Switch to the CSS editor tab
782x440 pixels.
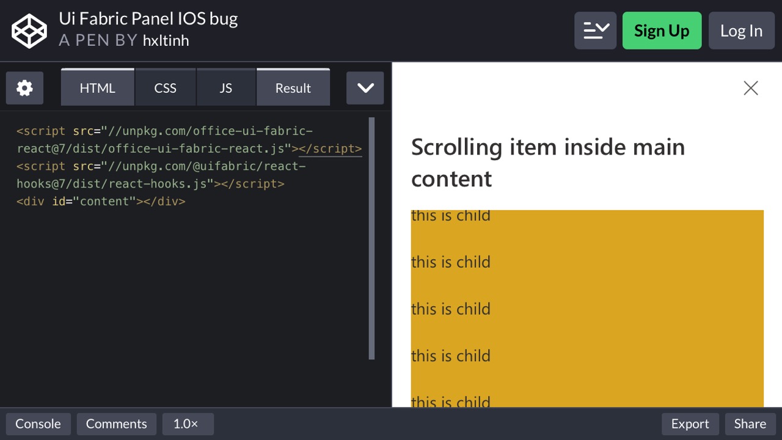pyautogui.click(x=165, y=87)
